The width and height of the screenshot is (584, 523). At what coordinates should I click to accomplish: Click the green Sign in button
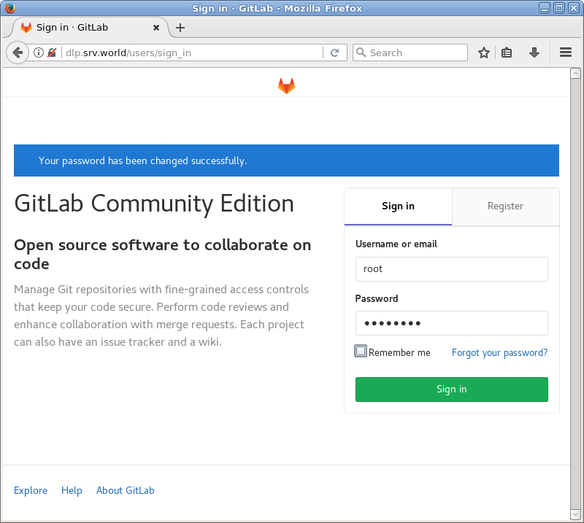(x=451, y=390)
